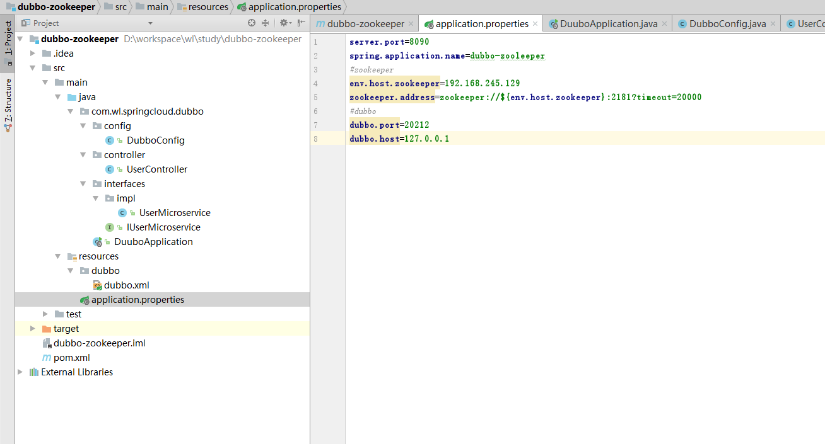Click the DubboConfig class icon
The image size is (825, 444).
point(110,140)
